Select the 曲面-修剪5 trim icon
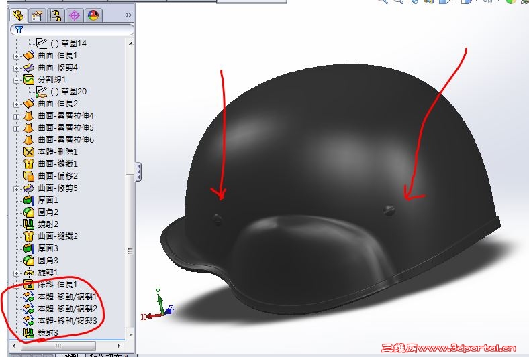529x357 pixels. [x=29, y=188]
